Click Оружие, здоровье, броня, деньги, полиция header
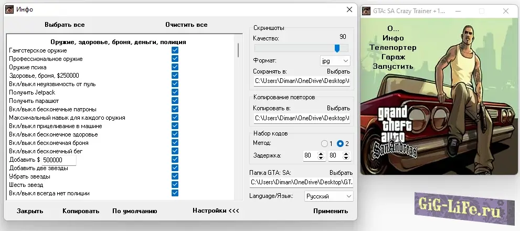520x231 pixels. [119, 42]
